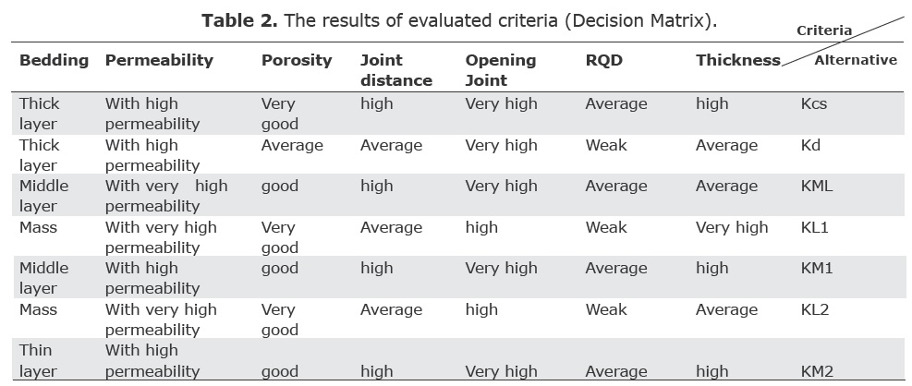912x386 pixels.
Task: Select the KM2 alternative cell
Action: click(x=817, y=371)
